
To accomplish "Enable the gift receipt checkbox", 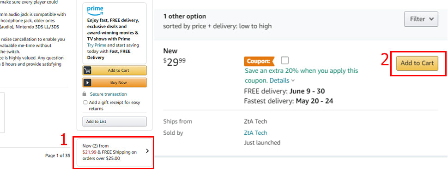I will 85,103.
